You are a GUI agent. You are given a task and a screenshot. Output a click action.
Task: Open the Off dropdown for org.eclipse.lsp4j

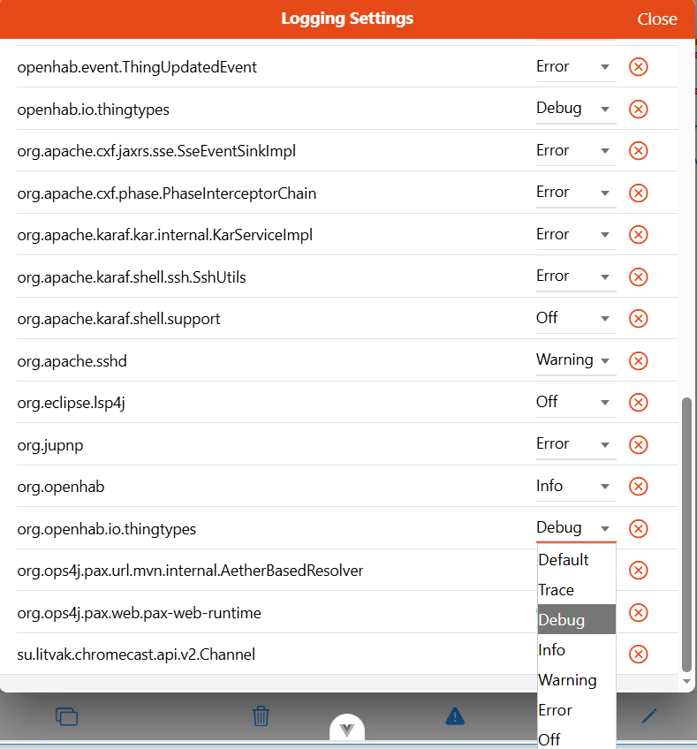[x=576, y=402]
